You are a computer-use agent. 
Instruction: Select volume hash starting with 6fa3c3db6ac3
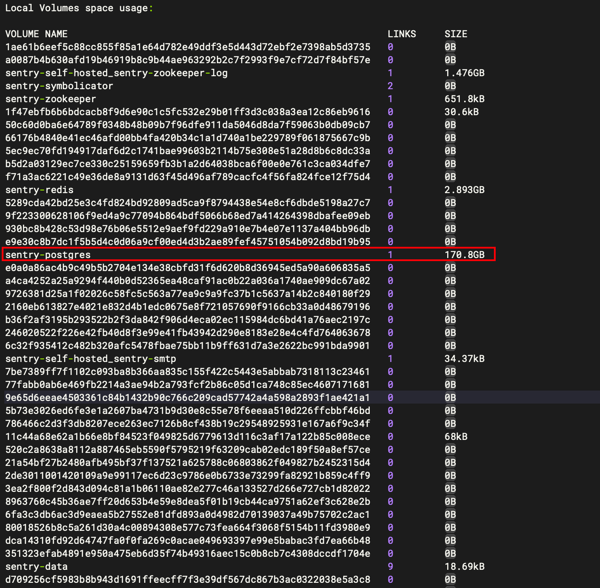coord(188,514)
